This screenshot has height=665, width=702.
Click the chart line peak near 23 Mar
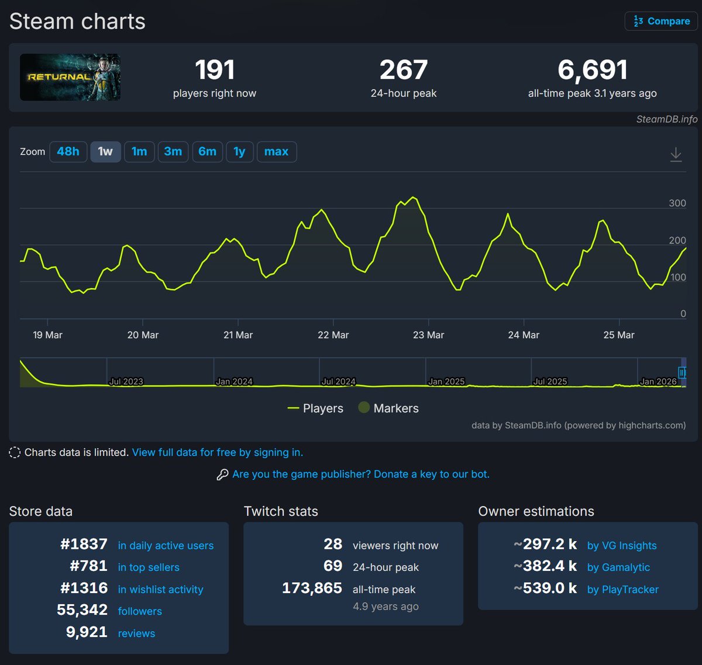[x=414, y=198]
